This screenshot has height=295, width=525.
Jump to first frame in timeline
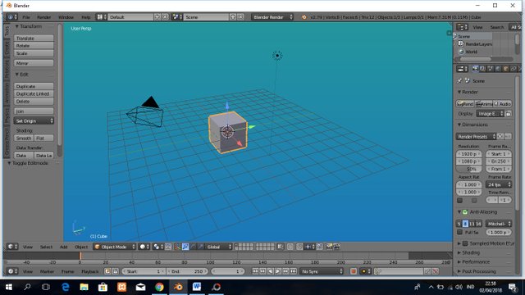coord(255,271)
